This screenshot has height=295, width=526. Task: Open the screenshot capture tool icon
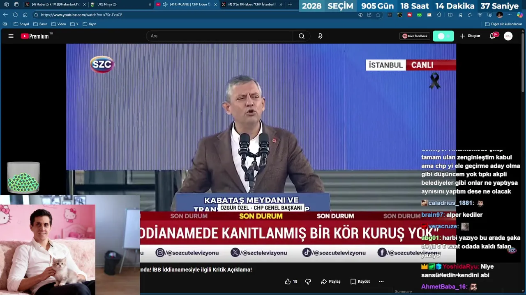coord(490,15)
